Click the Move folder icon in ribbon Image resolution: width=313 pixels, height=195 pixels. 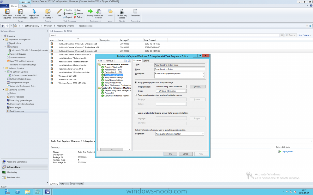(110, 11)
